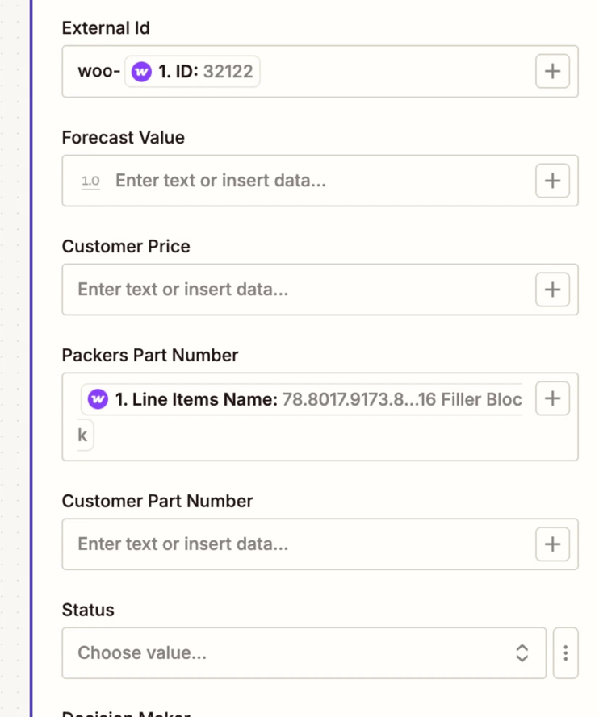Screen dimensions: 599x717
Task: Click the 'External Id' field label
Action: (106, 28)
